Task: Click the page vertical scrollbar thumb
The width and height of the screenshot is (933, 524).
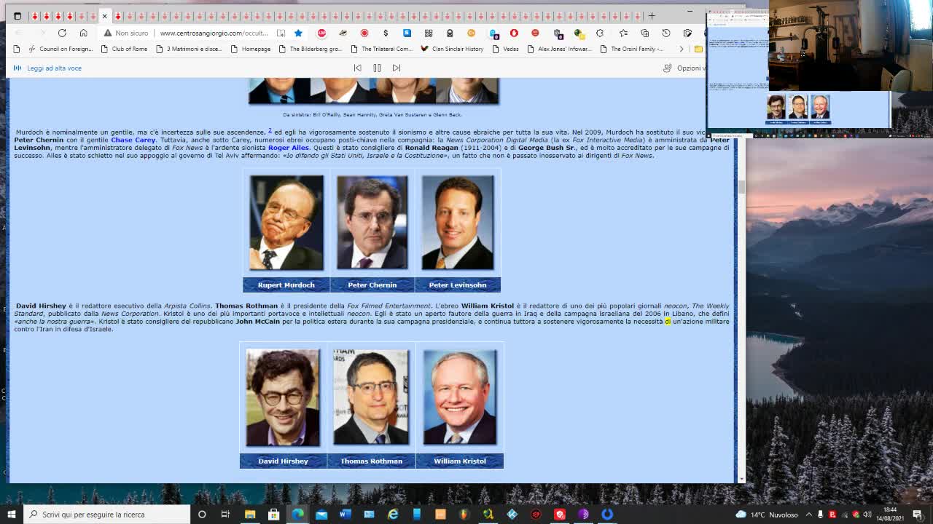Action: (x=741, y=186)
